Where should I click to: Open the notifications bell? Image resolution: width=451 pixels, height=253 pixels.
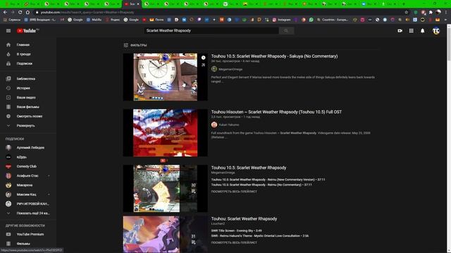423,31
